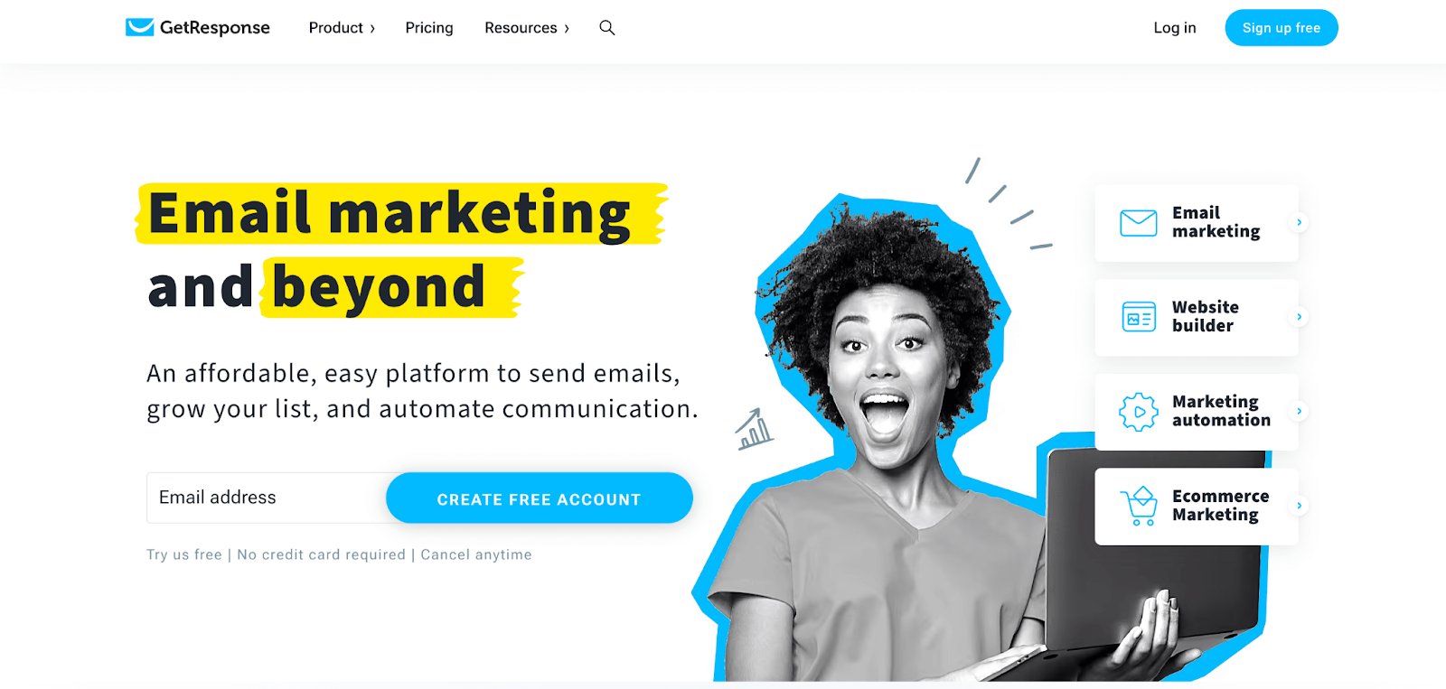The width and height of the screenshot is (1446, 689).
Task: Open the Pricing page
Action: pos(429,28)
